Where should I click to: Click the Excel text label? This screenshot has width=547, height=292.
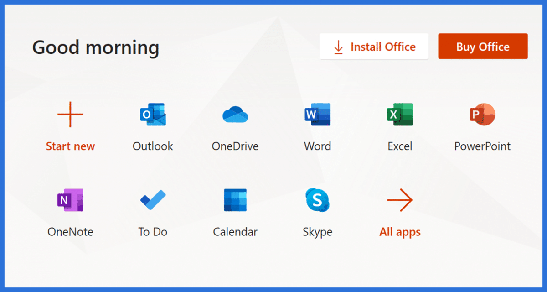tap(400, 146)
